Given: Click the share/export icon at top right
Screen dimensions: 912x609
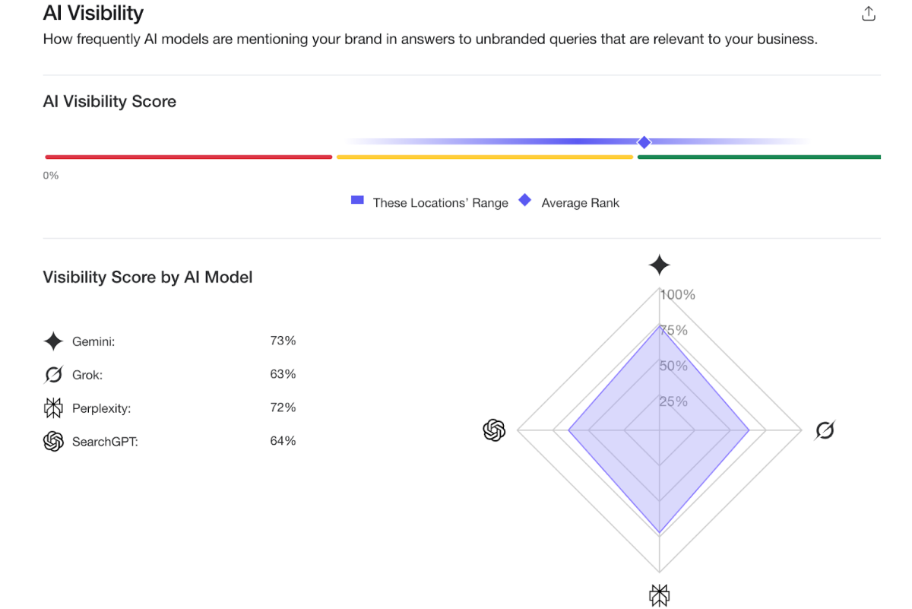Looking at the screenshot, I should point(869,14).
